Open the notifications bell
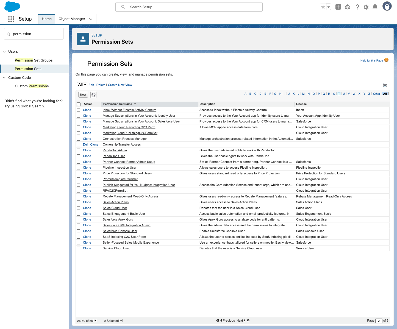The height and width of the screenshot is (329, 397). (x=375, y=7)
